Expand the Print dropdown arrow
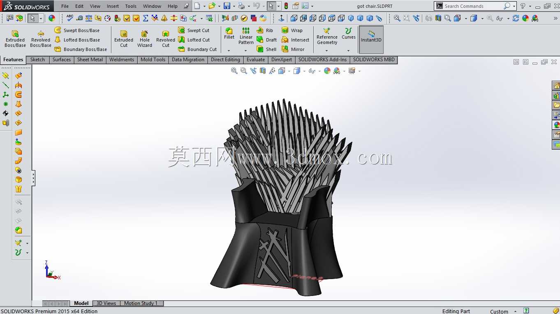560x314 pixels. click(x=248, y=6)
